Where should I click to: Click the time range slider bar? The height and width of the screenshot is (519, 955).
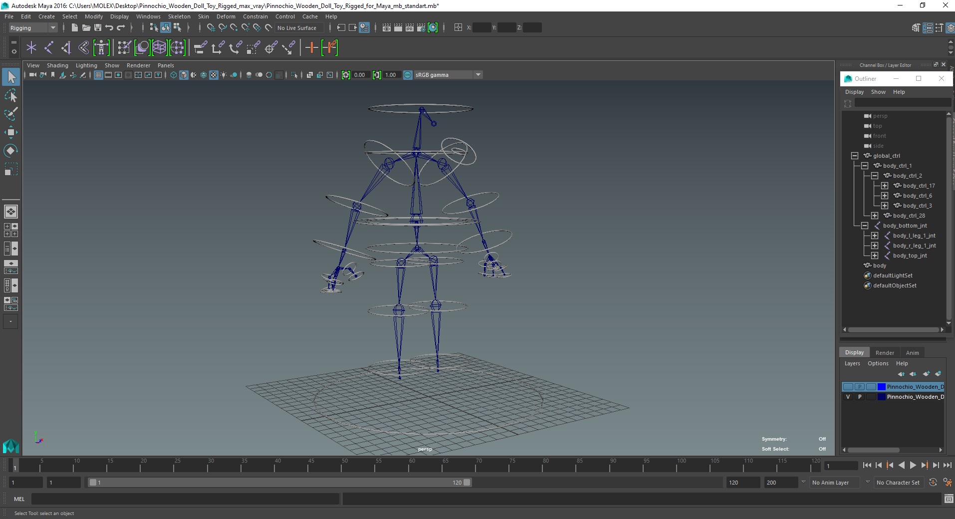pos(279,483)
